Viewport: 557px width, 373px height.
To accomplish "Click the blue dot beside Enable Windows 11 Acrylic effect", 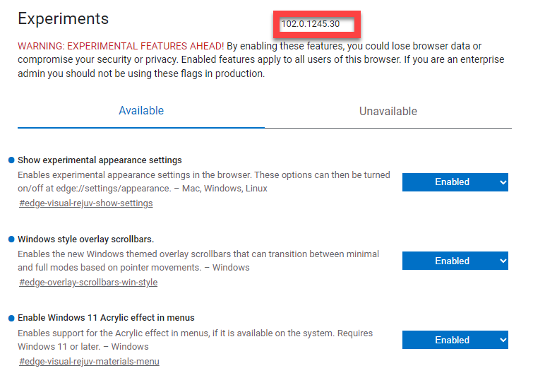I will click(11, 318).
